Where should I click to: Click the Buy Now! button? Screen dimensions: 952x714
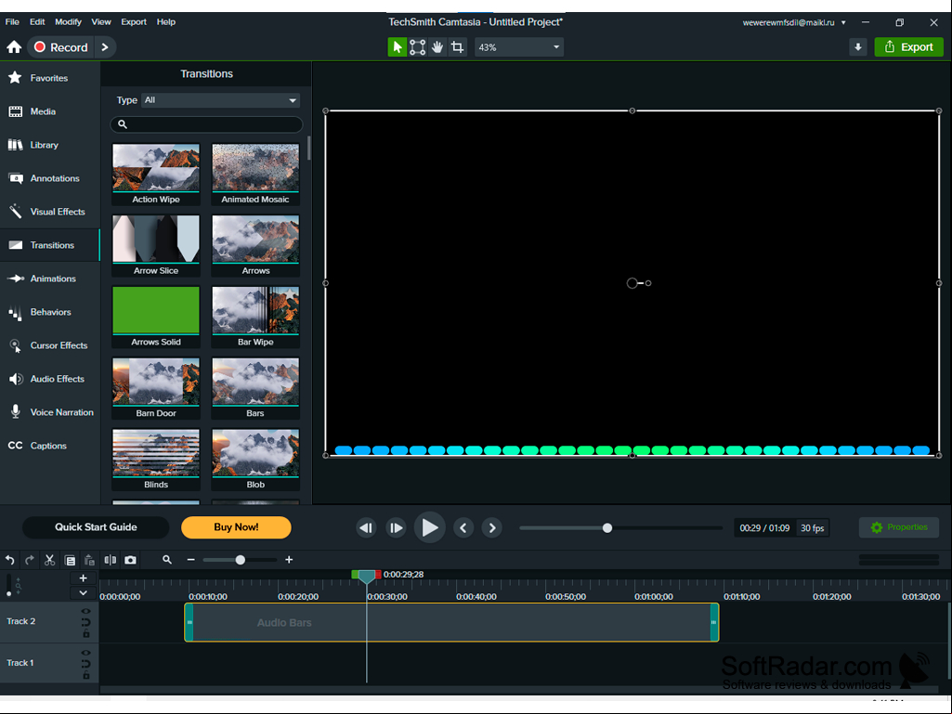point(236,527)
